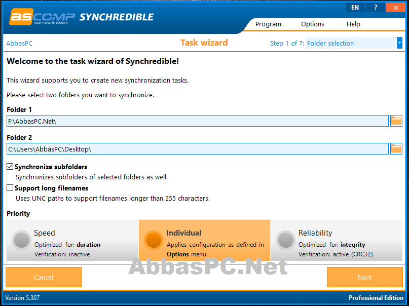
Task: Click the SYNCHREDIBLE title text
Action: [x=117, y=17]
